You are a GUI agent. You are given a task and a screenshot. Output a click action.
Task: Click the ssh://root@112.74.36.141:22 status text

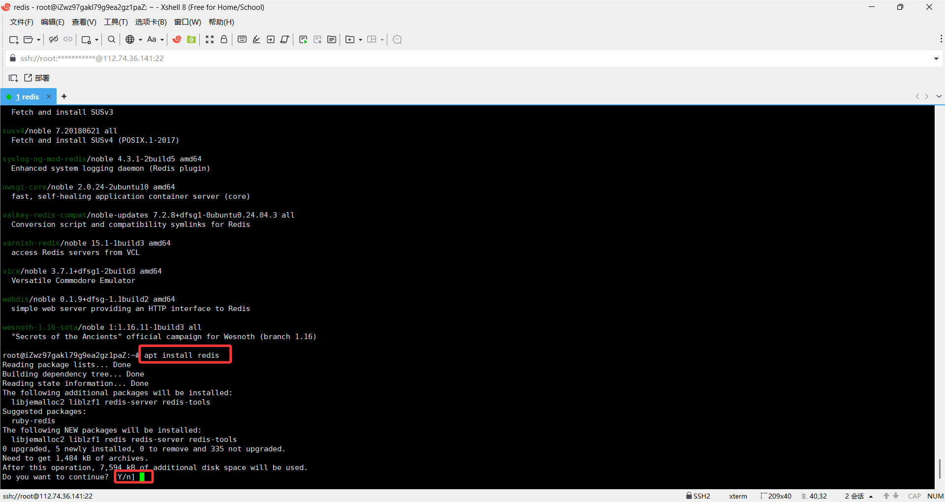(x=47, y=496)
